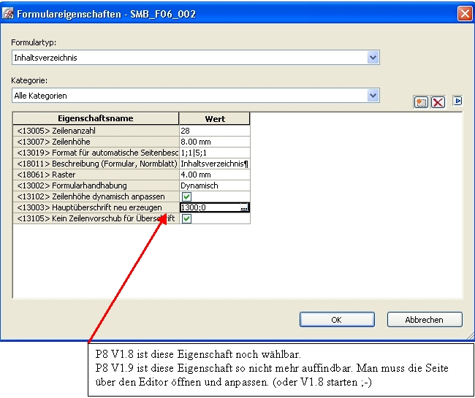
Task: Click the value cell showing 28
Action: [x=214, y=131]
